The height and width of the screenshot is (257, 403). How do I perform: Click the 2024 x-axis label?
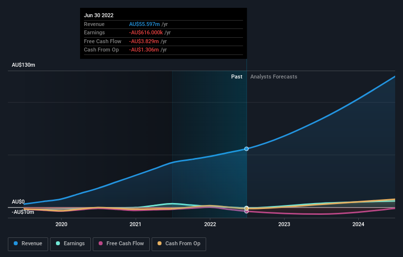tap(358, 224)
